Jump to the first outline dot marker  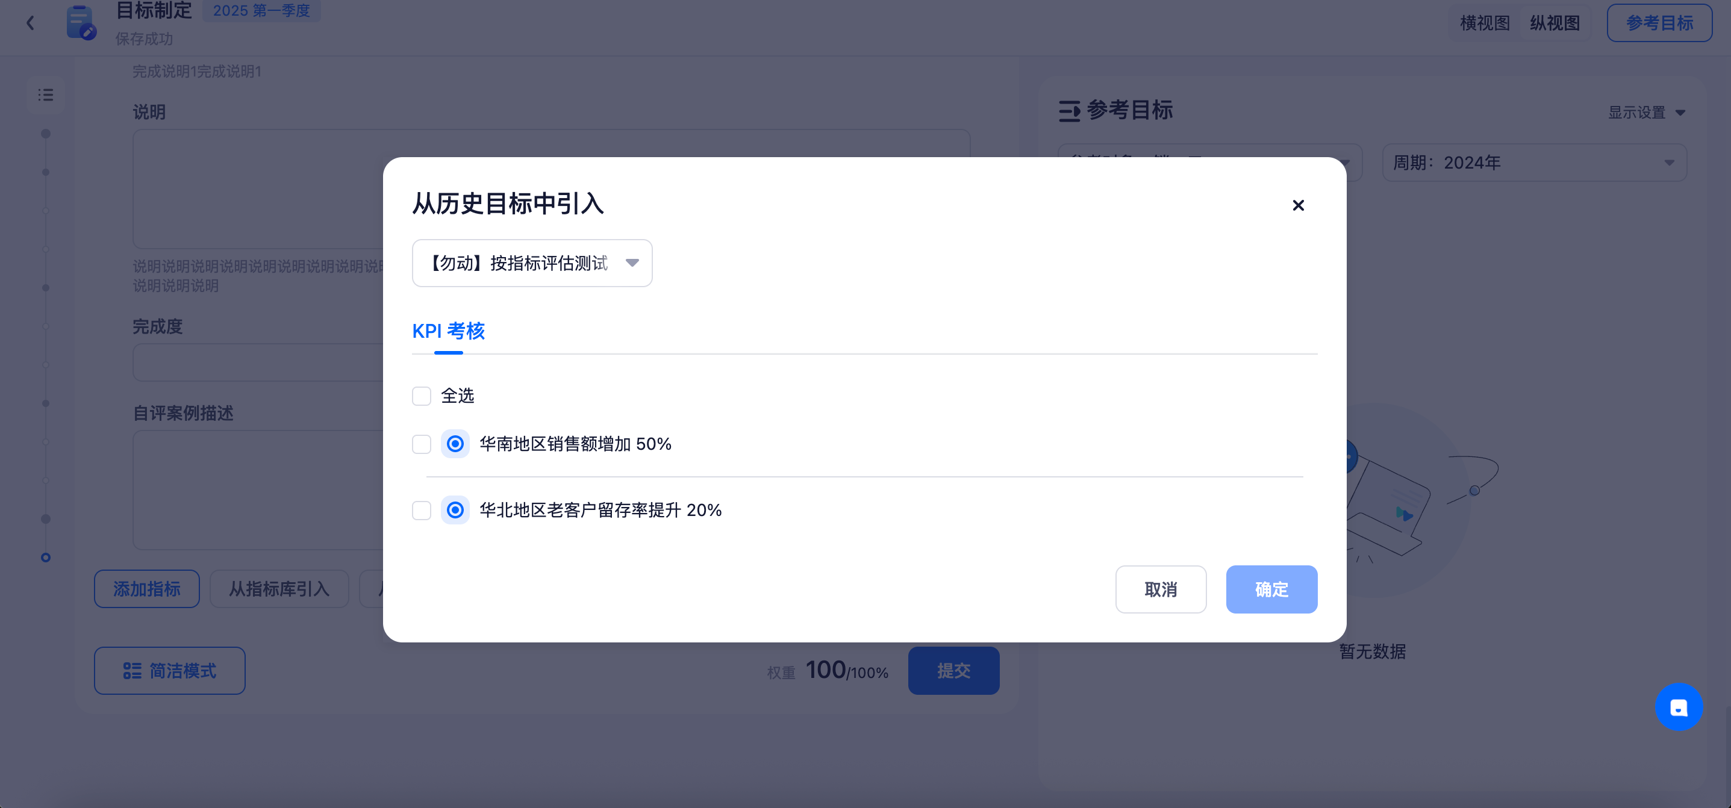click(46, 134)
